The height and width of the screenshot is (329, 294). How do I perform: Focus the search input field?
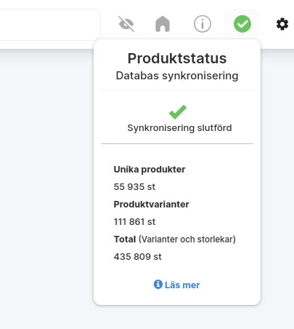point(49,25)
